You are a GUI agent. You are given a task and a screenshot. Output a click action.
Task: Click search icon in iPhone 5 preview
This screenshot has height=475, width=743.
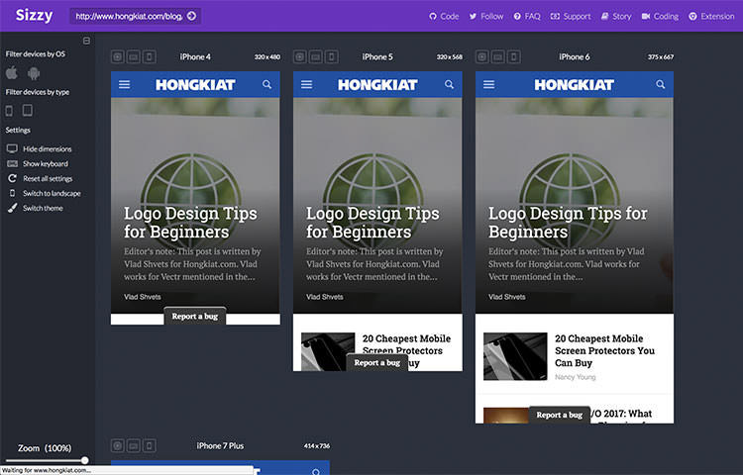[449, 85]
